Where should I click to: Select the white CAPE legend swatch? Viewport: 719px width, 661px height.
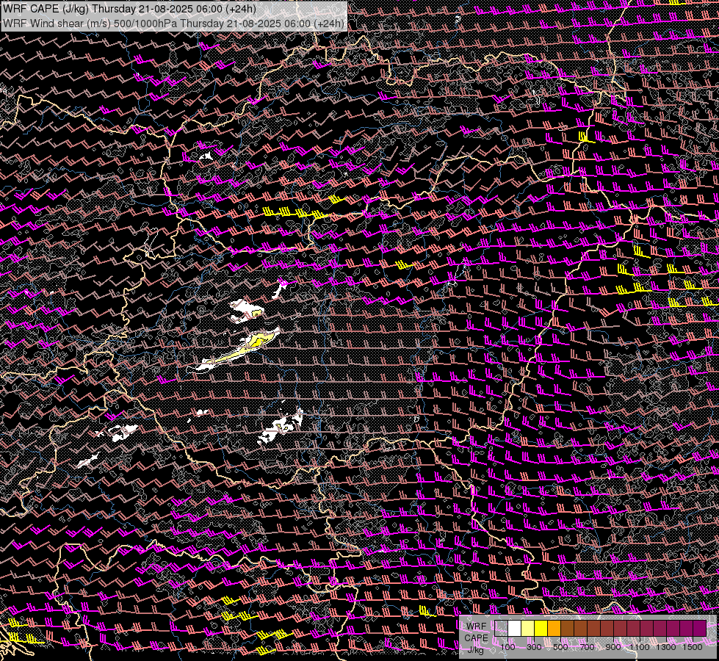[x=515, y=628]
